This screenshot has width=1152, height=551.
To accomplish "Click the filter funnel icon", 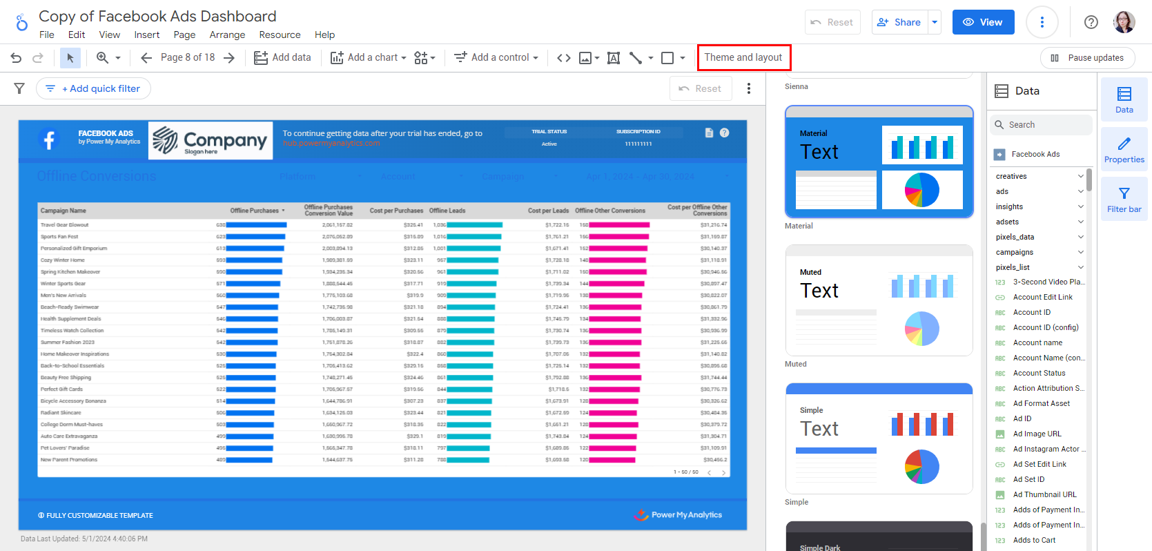I will pyautogui.click(x=19, y=88).
